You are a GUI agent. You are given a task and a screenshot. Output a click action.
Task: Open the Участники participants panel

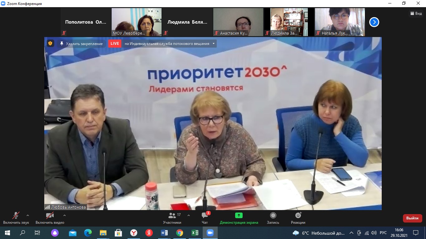tap(172, 218)
